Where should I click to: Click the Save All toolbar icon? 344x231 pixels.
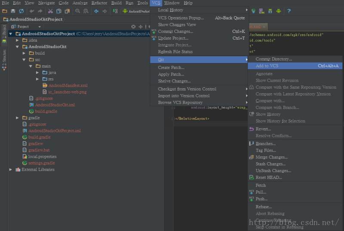coord(13,11)
